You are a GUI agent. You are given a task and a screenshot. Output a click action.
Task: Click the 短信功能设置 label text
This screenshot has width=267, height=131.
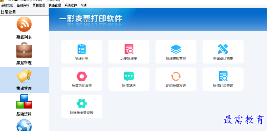click(x=82, y=86)
